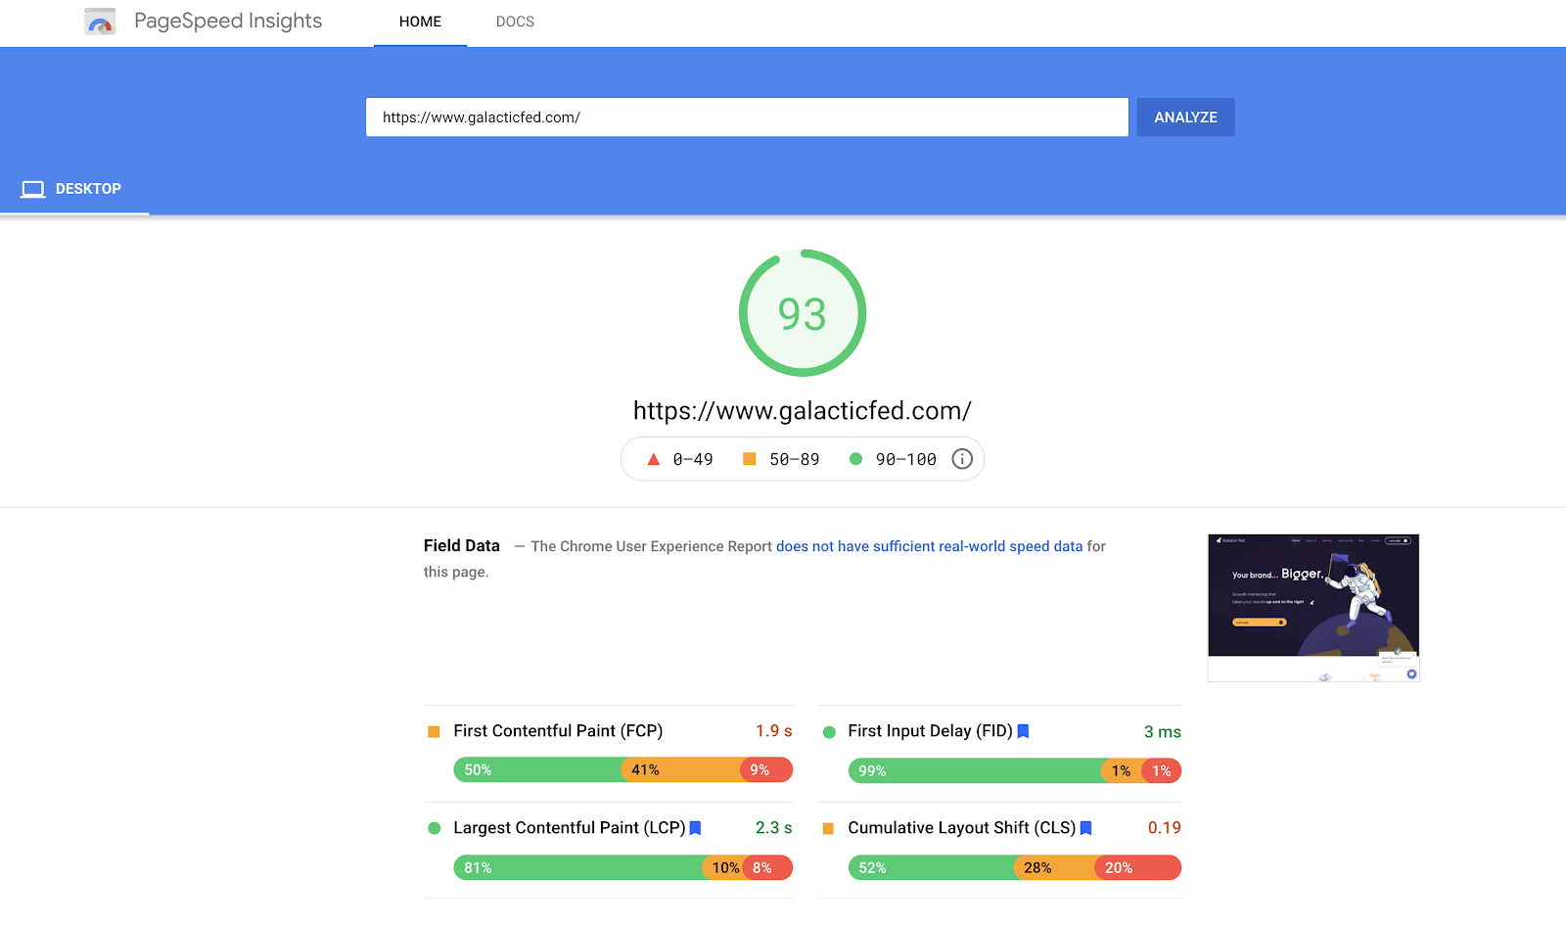Open the insufficient real-world speed data link

[930, 546]
